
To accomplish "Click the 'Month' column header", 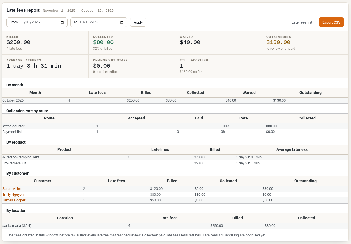I will click(35, 93).
